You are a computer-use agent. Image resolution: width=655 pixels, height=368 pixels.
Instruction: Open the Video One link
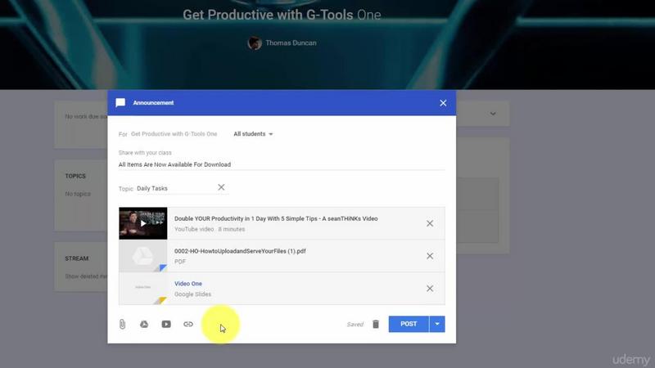188,284
